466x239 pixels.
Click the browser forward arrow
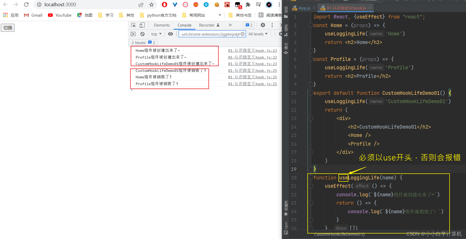[16, 4]
